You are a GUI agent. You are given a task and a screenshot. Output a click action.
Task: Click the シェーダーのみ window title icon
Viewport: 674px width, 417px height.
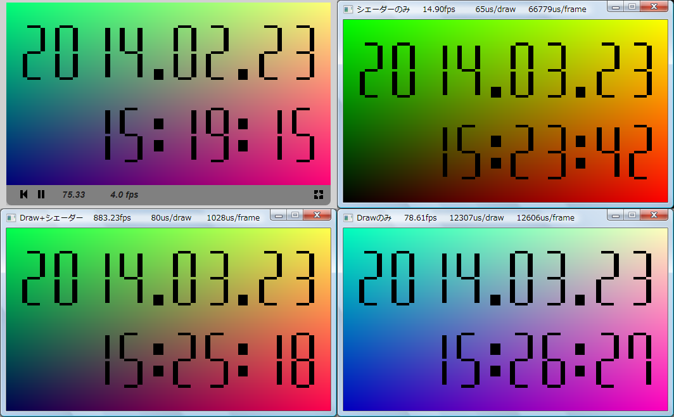tap(348, 10)
